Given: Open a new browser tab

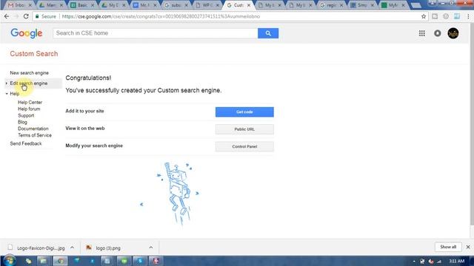Looking at the screenshot, I should click(x=416, y=5).
